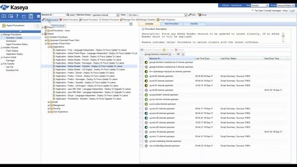Switch to the Used By tab
This screenshot has height=167, width=297.
coord(194,24)
